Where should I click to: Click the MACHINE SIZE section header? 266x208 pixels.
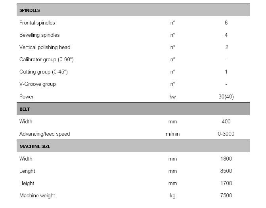[x=34, y=146]
